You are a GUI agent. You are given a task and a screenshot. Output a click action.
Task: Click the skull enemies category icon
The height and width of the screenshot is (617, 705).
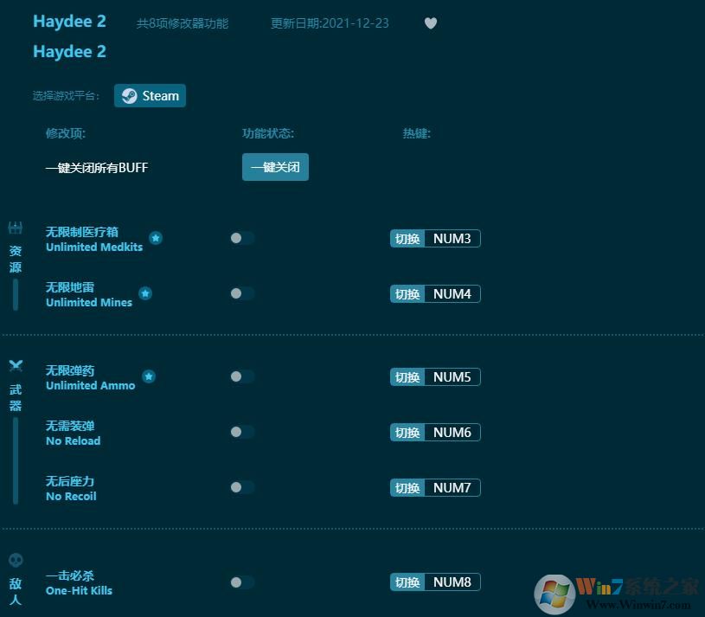tap(16, 561)
